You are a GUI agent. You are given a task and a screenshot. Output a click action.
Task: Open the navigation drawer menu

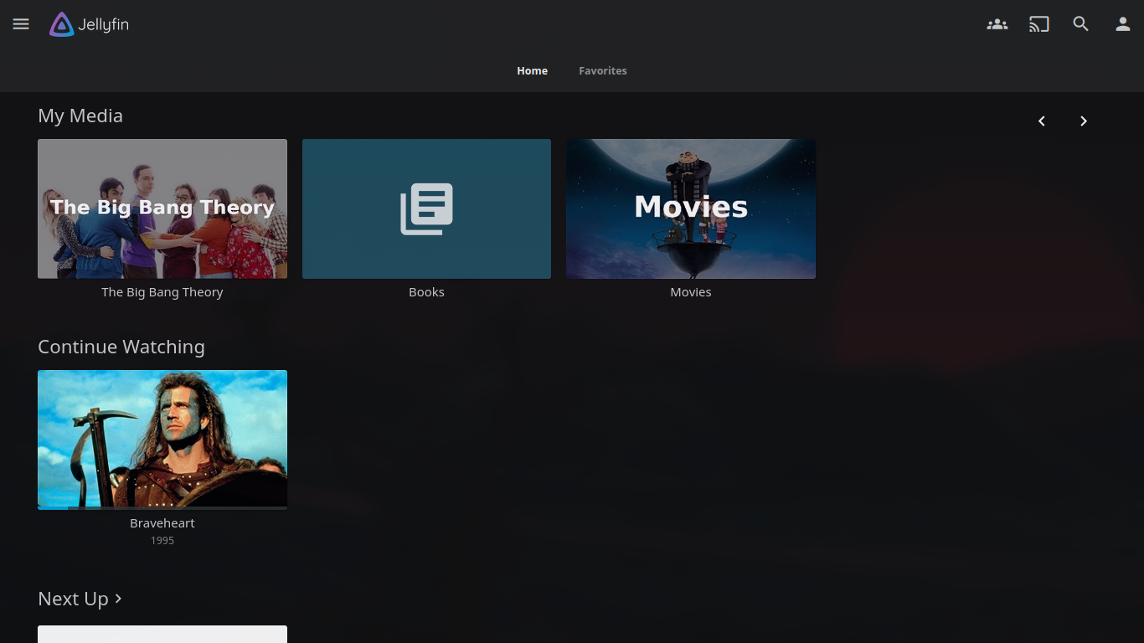(x=21, y=23)
